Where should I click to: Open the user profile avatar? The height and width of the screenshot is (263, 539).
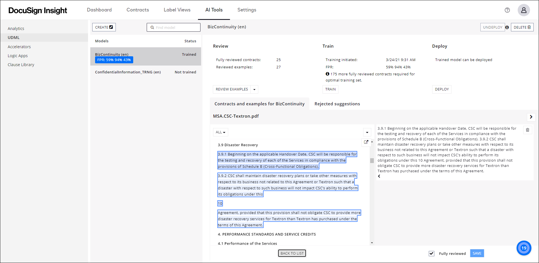[524, 10]
